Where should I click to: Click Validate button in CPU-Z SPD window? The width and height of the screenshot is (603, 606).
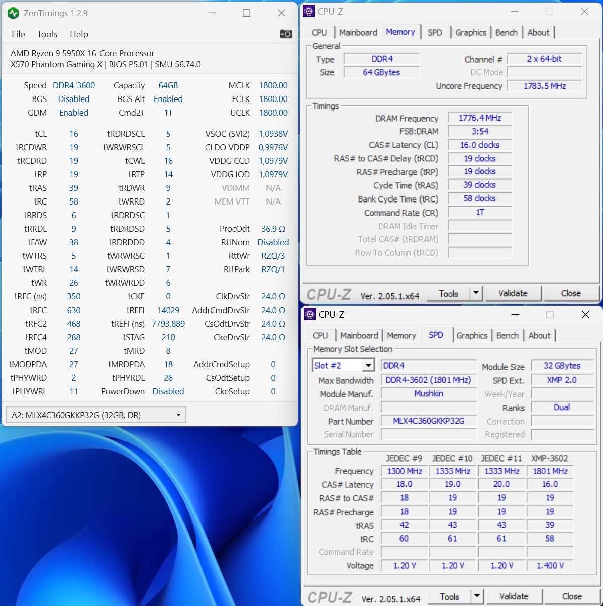click(x=514, y=596)
